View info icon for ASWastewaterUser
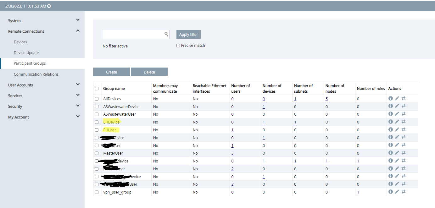Image resolution: width=435 pixels, height=208 pixels. pyautogui.click(x=391, y=114)
